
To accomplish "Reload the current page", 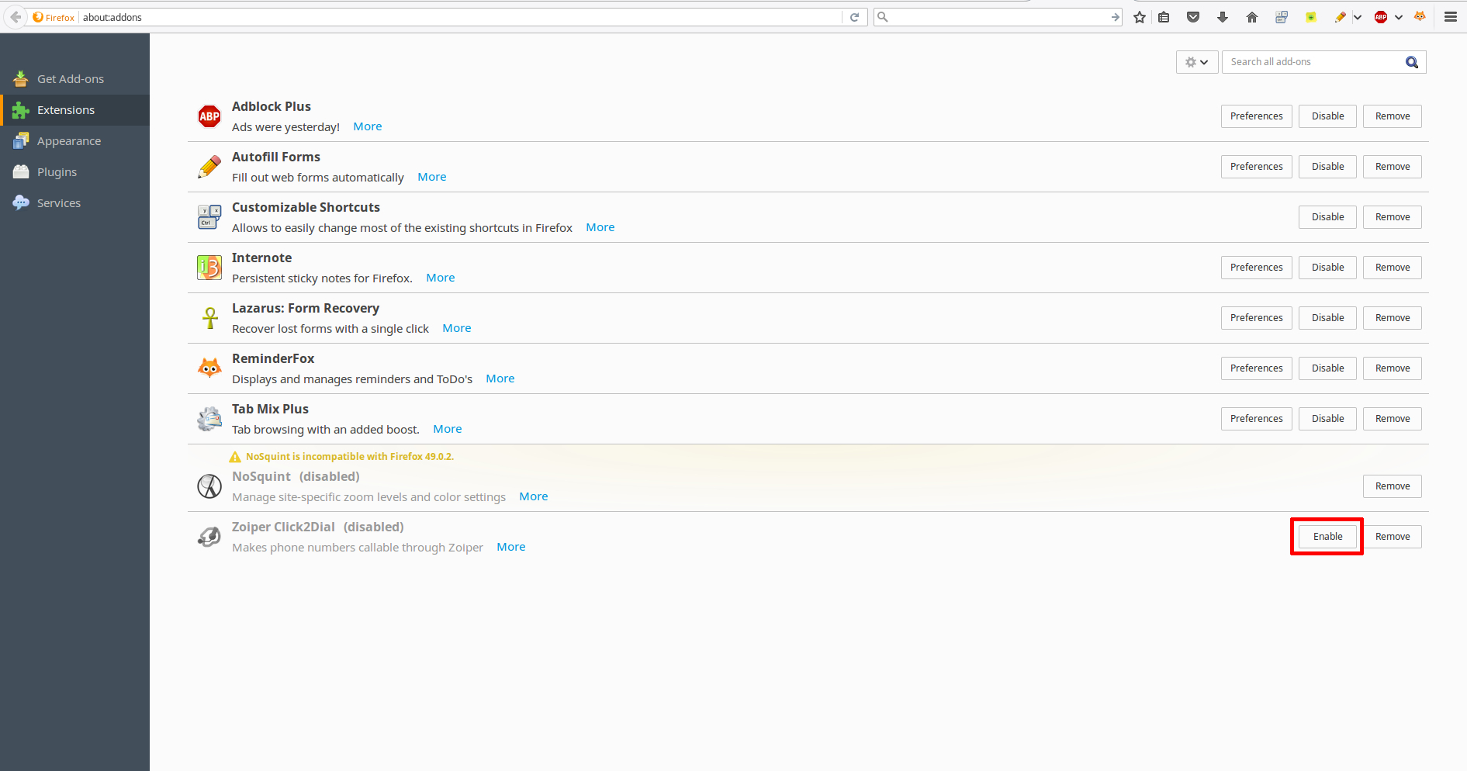I will (x=854, y=17).
